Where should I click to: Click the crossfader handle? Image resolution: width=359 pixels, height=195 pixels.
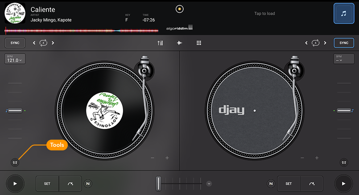[x=158, y=183]
